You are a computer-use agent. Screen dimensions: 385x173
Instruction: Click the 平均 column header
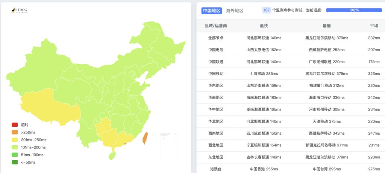(x=374, y=26)
